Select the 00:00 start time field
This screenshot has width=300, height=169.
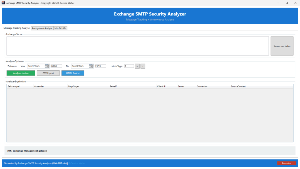[x=56, y=66]
